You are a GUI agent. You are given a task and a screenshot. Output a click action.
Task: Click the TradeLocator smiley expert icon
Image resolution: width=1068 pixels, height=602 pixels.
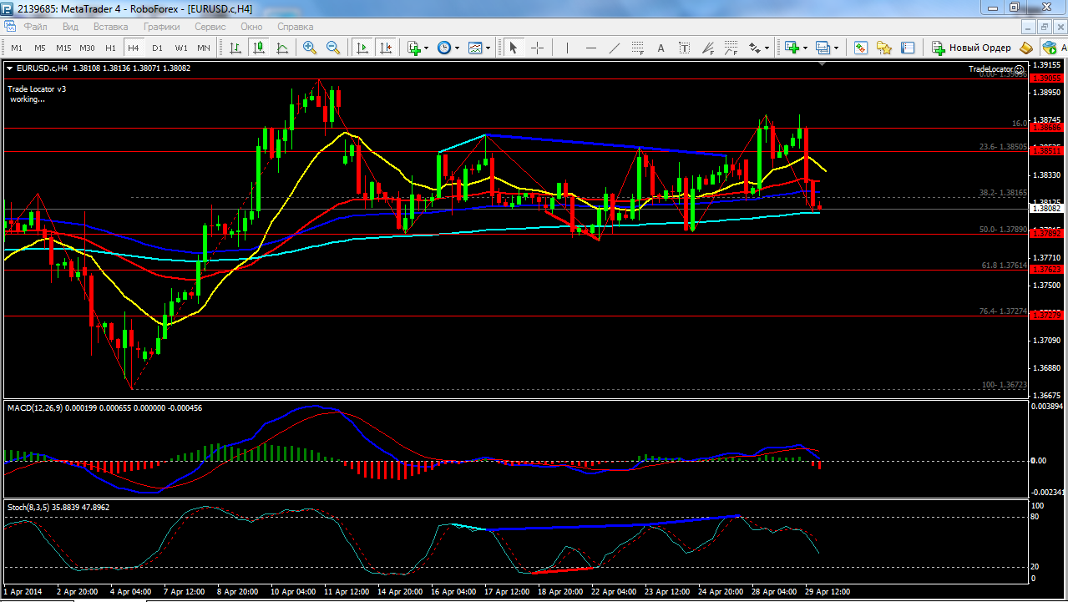1018,69
